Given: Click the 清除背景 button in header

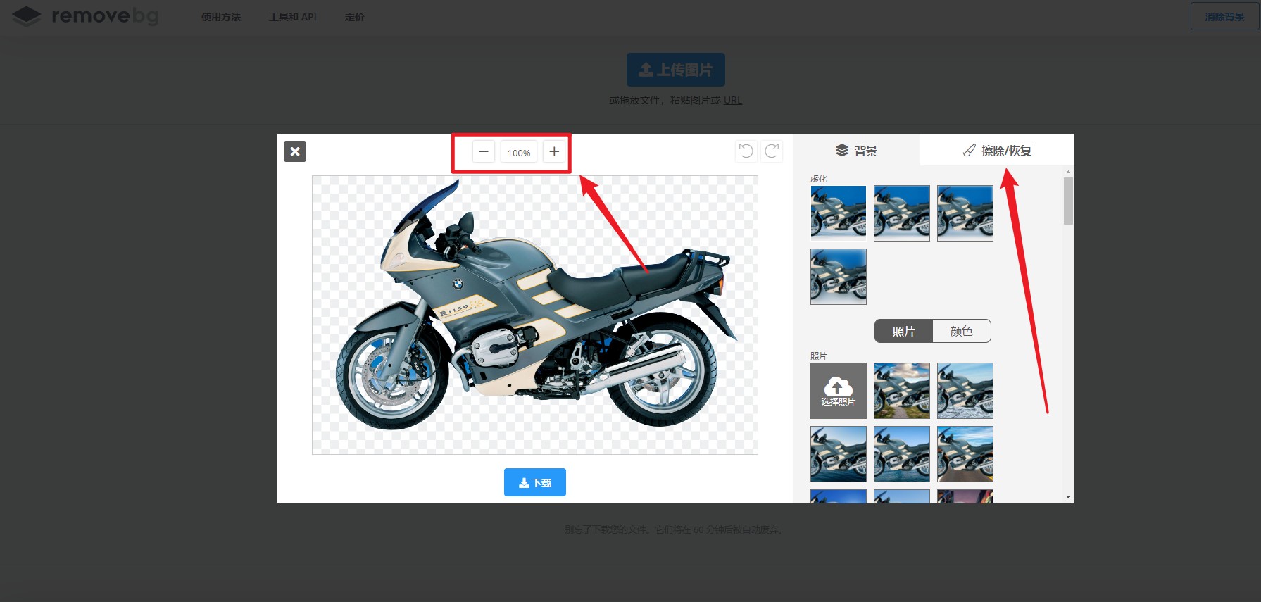Looking at the screenshot, I should (1224, 16).
